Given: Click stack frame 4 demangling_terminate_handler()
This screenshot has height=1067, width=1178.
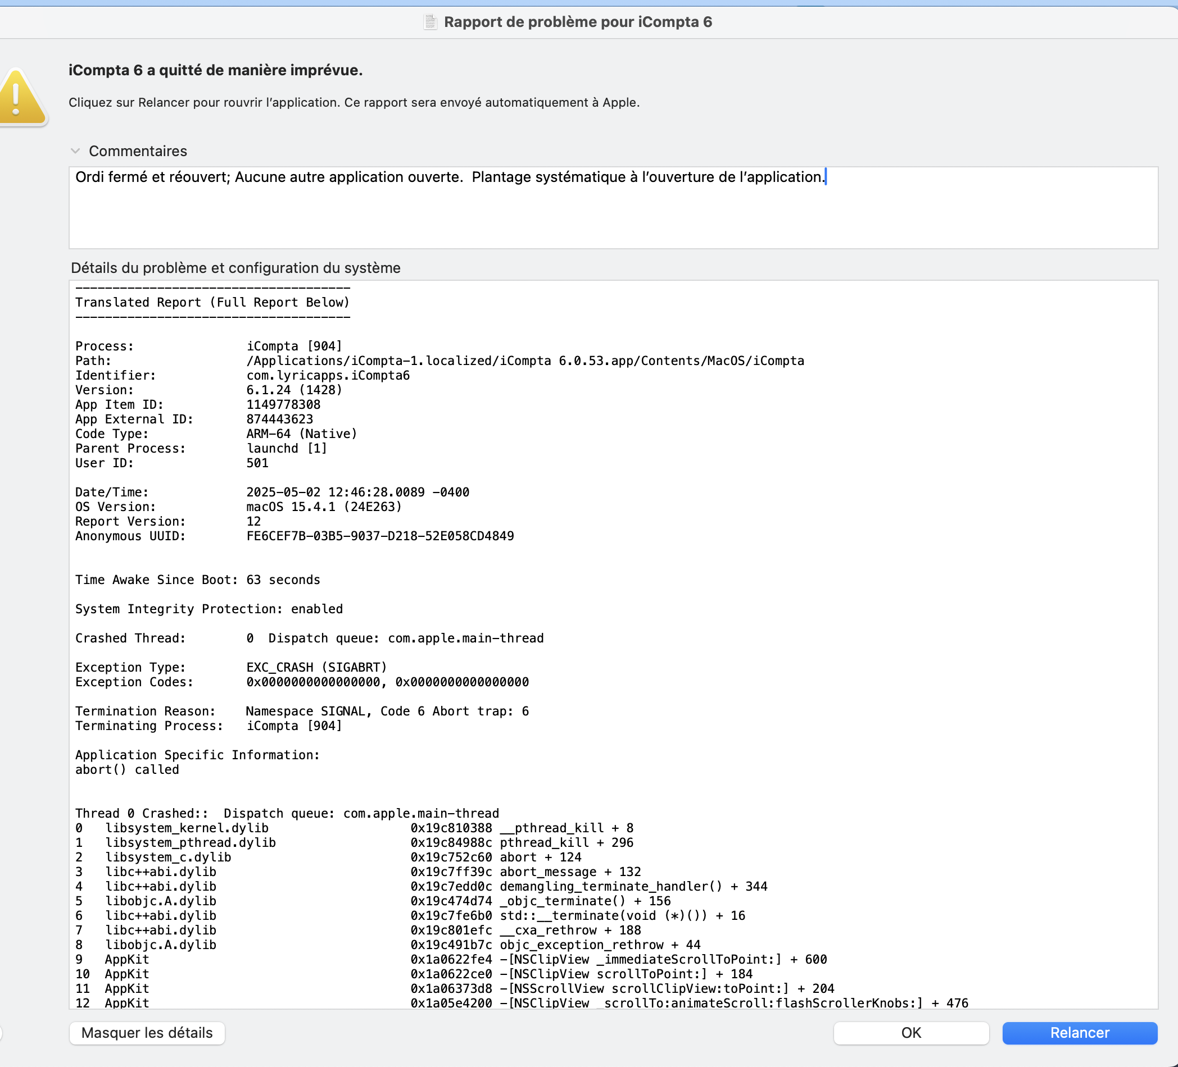Looking at the screenshot, I should (x=422, y=887).
